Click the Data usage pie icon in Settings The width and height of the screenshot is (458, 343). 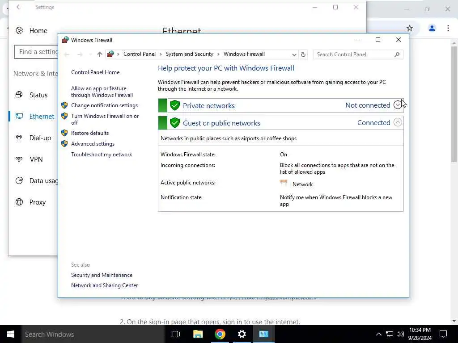tap(19, 180)
